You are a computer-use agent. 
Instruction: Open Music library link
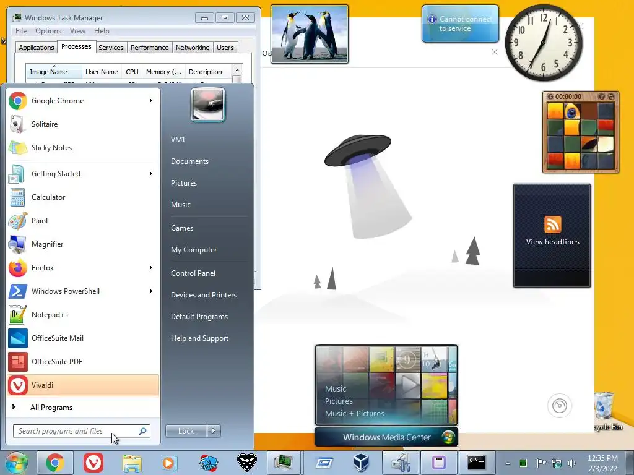[180, 204]
